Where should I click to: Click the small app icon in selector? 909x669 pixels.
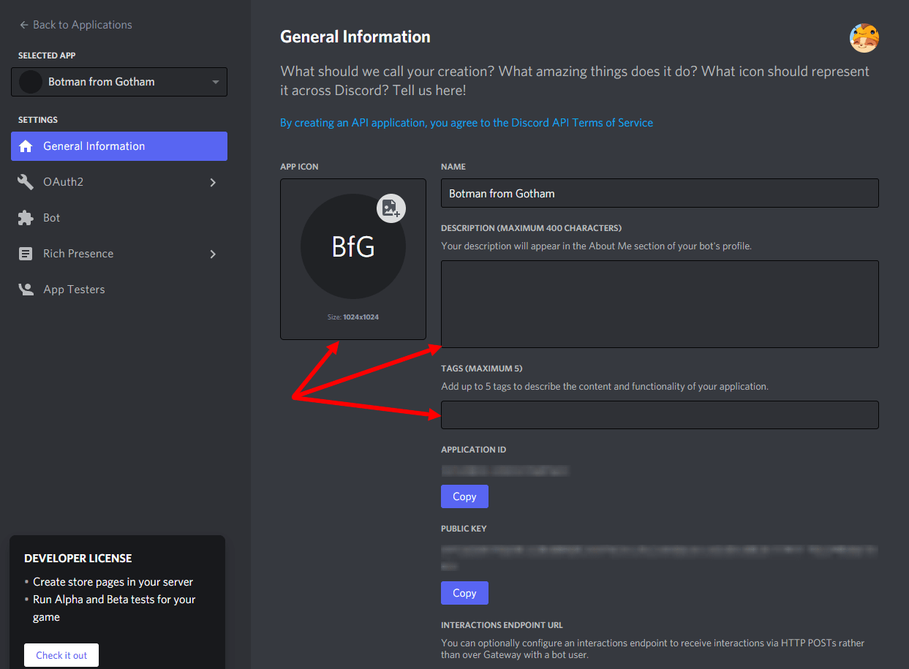[31, 82]
